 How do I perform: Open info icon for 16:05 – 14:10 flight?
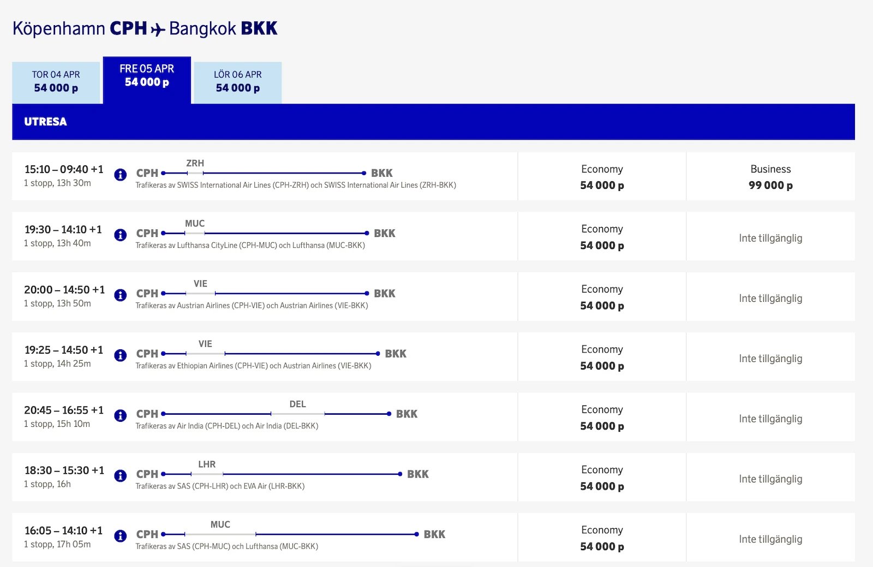click(121, 536)
